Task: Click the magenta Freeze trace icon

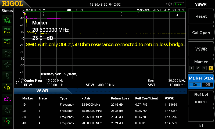Action: (x=7, y=98)
